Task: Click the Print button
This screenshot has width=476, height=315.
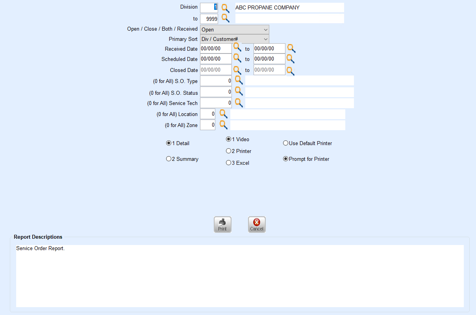Action: click(x=222, y=225)
